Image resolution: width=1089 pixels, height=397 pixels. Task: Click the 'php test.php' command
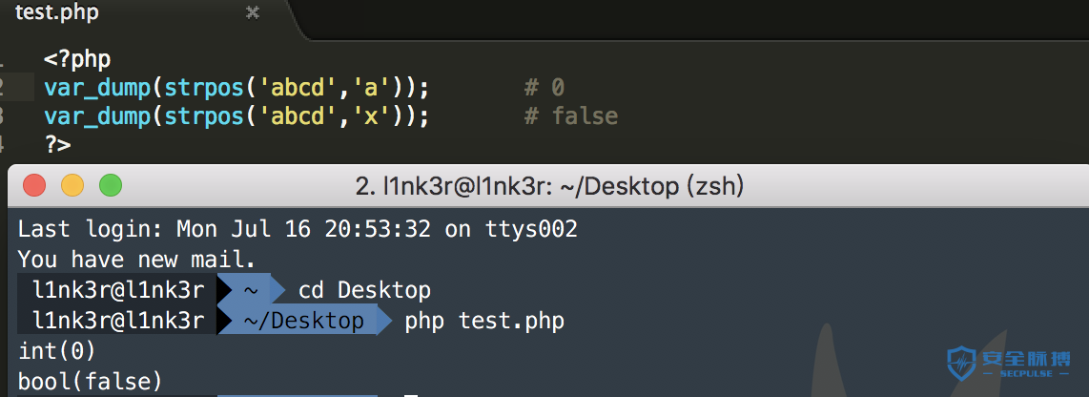coord(484,322)
